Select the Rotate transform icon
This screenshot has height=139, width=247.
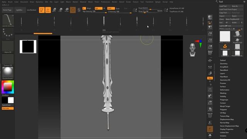click(x=67, y=10)
